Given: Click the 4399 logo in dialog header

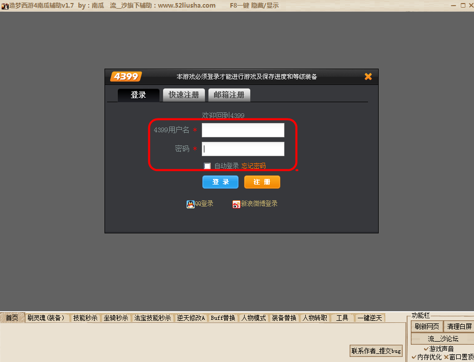Looking at the screenshot, I should (126, 77).
